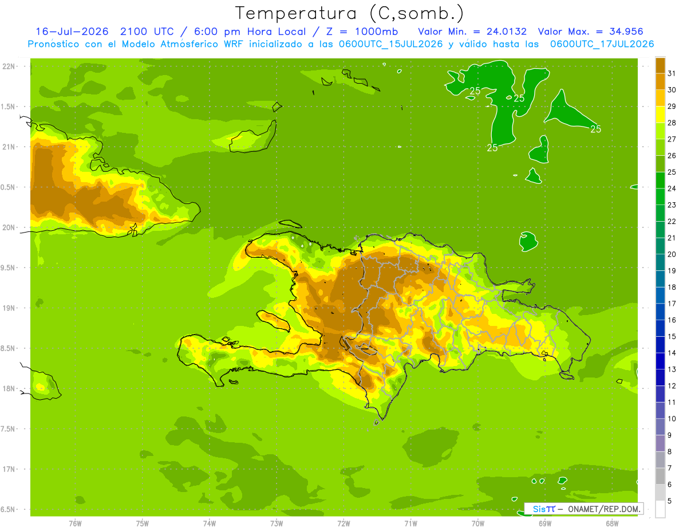Select the gray colorbar swatch between 6 and 7
The width and height of the screenshot is (687, 531).
[x=660, y=476]
